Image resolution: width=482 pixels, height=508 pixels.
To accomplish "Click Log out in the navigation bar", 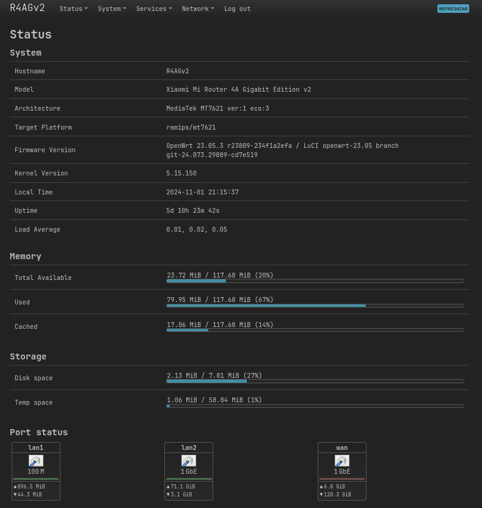I will pyautogui.click(x=237, y=9).
